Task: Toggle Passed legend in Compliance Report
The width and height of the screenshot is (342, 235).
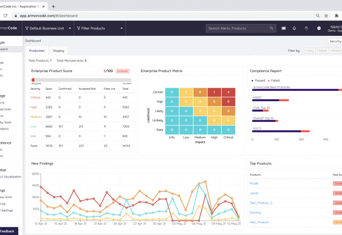Action: coord(259,81)
